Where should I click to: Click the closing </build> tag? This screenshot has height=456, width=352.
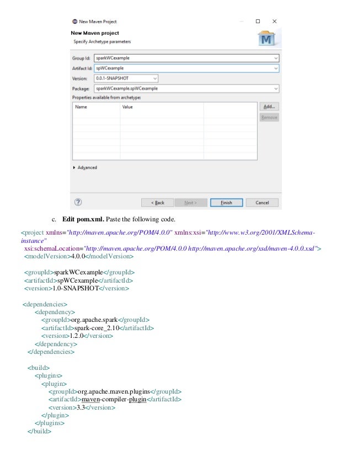(40, 431)
